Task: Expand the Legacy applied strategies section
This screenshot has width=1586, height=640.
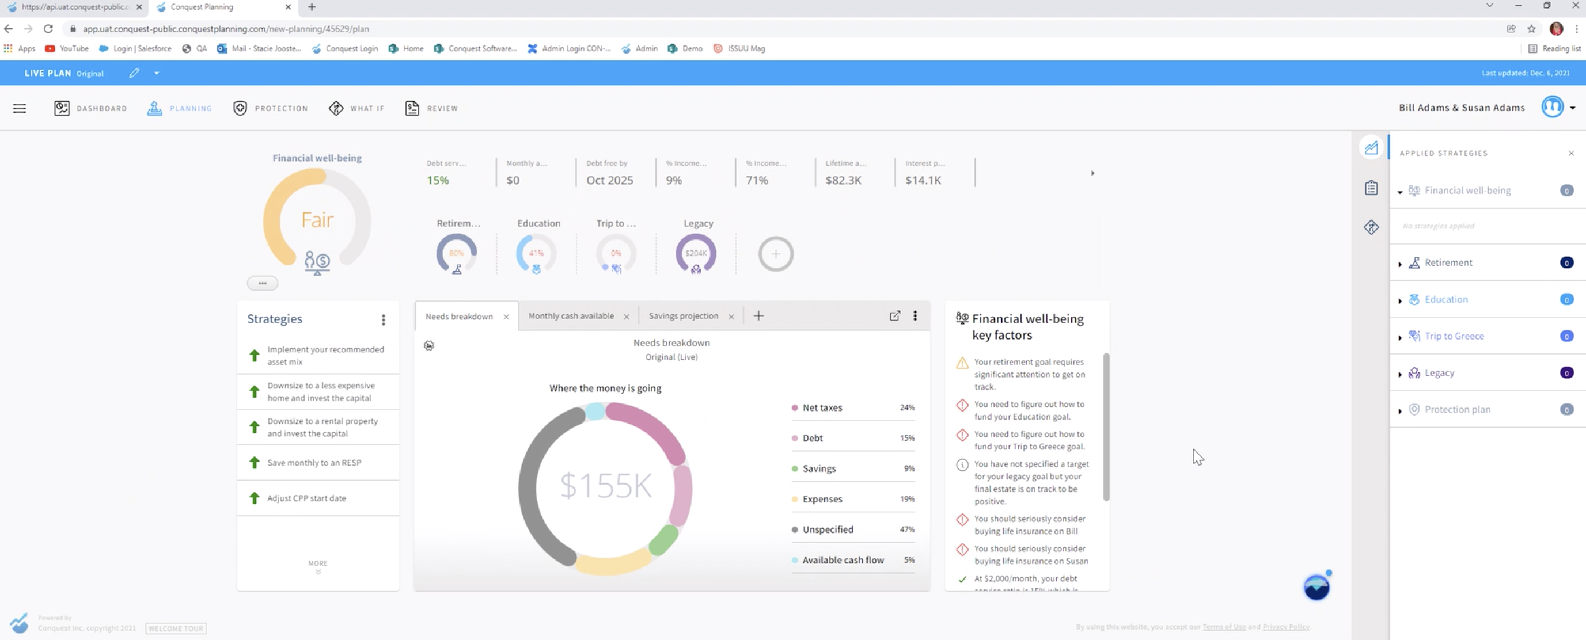Action: tap(1400, 374)
